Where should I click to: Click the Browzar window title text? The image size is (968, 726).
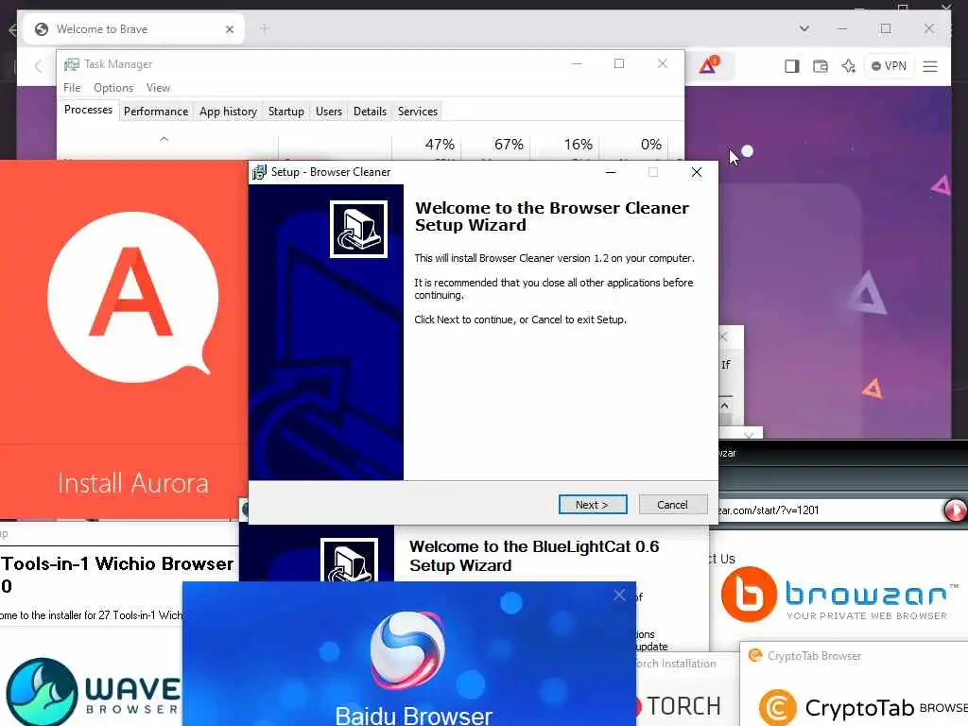pos(727,453)
